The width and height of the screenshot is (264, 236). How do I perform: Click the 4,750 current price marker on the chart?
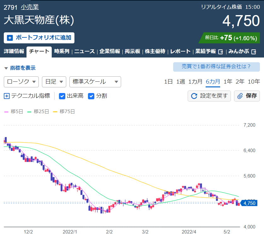coord(249,203)
